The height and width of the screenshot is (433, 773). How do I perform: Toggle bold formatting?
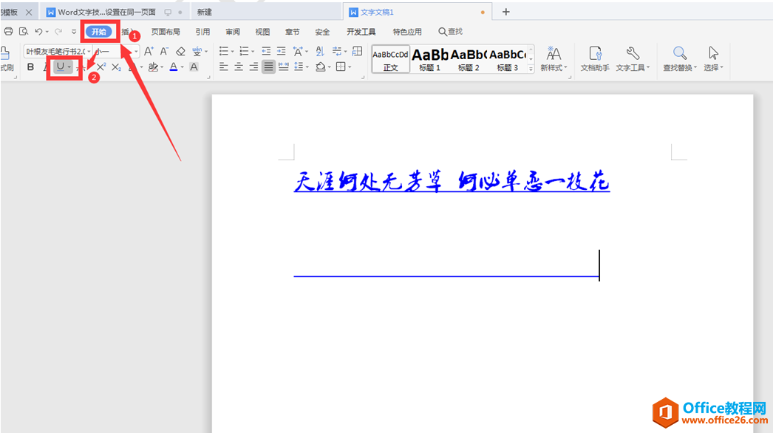(30, 67)
